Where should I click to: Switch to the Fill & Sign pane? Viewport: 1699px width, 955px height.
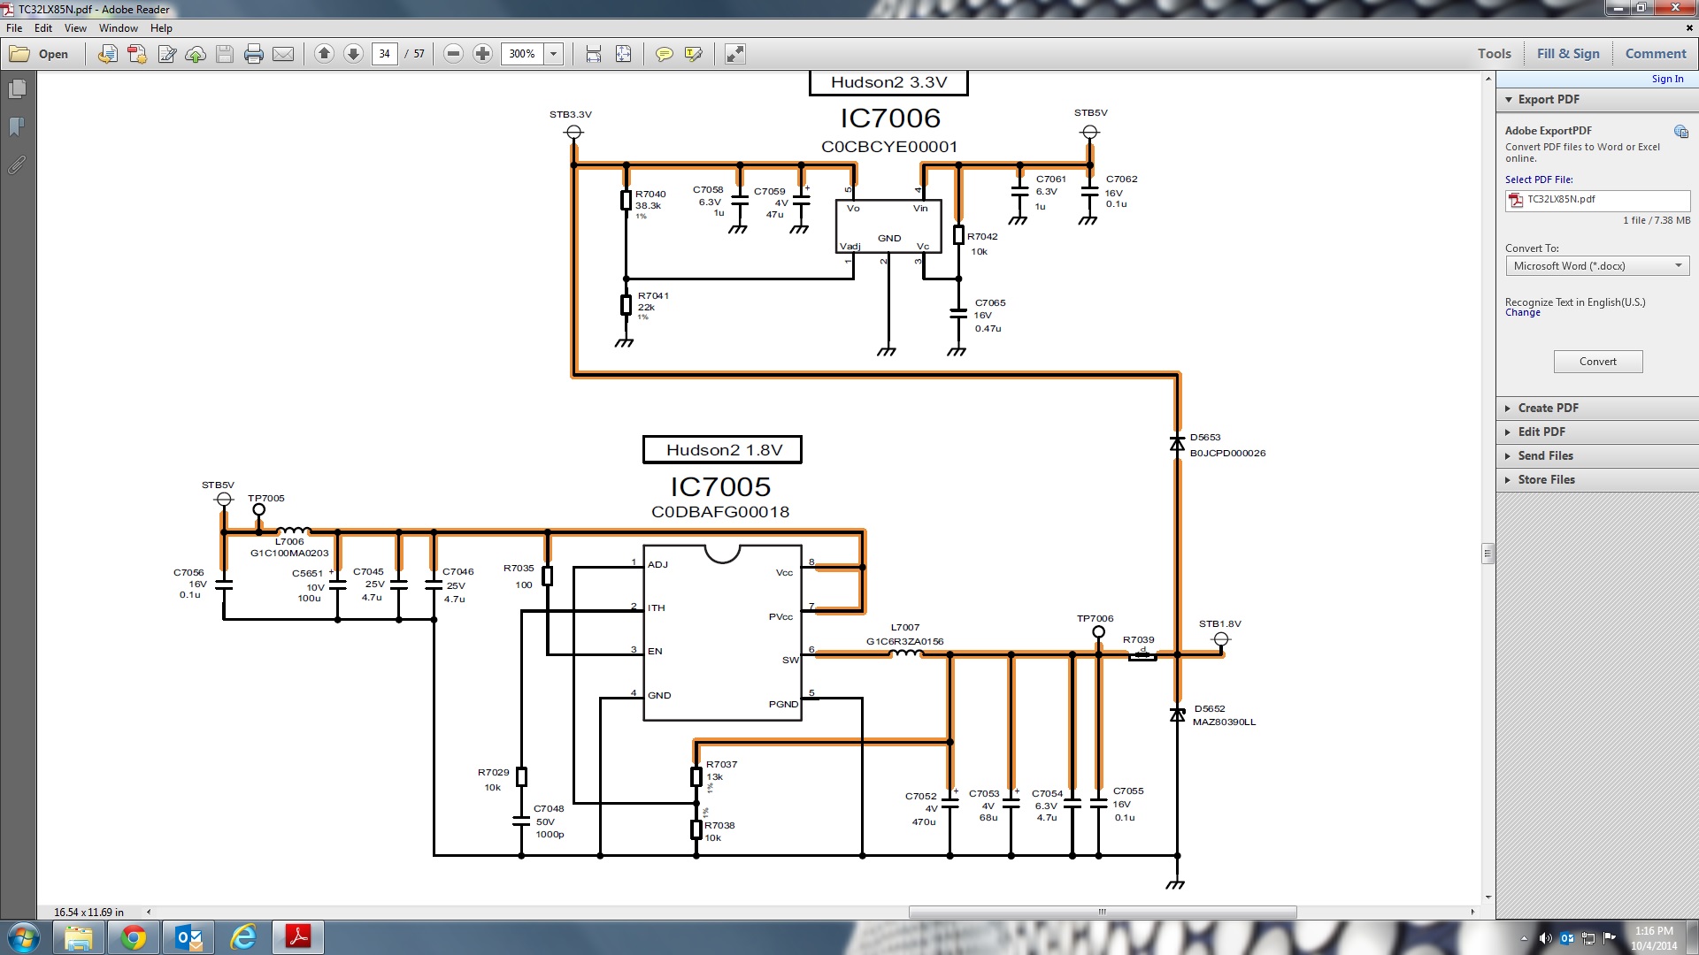(x=1568, y=53)
